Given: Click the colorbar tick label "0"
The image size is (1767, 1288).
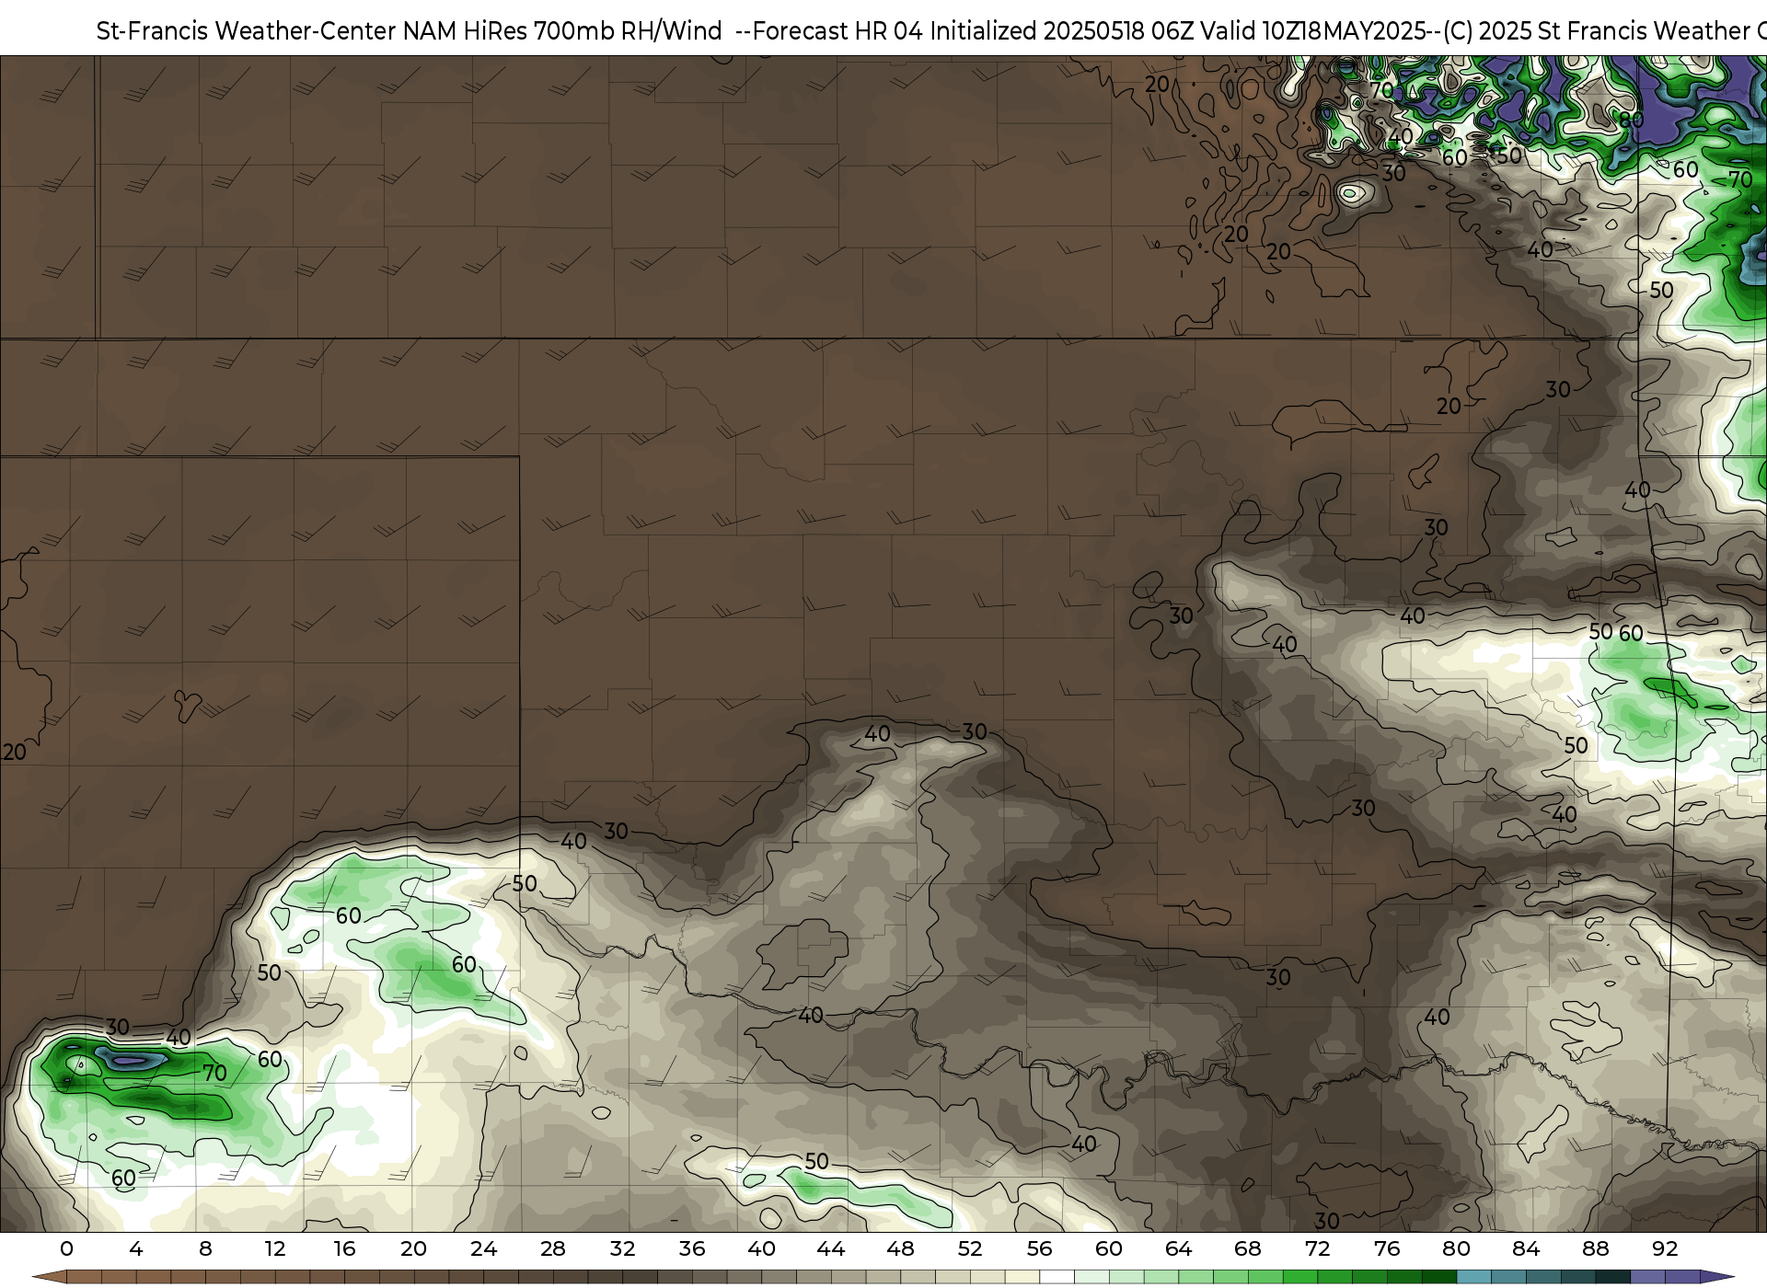Looking at the screenshot, I should click(66, 1248).
